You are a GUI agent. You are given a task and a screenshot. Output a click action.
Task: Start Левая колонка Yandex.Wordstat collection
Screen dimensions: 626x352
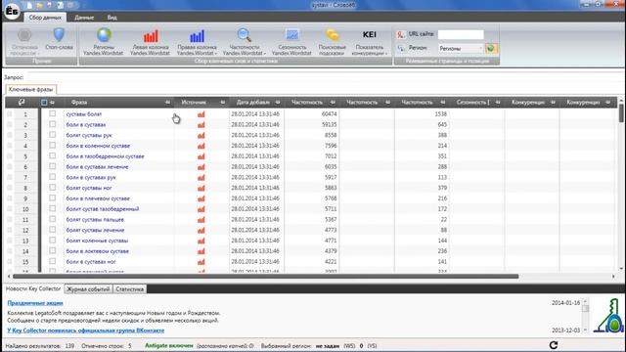[151, 41]
